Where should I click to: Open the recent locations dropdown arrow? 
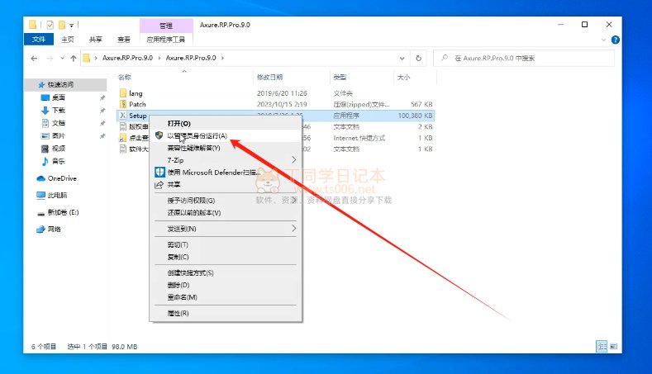pyautogui.click(x=62, y=59)
